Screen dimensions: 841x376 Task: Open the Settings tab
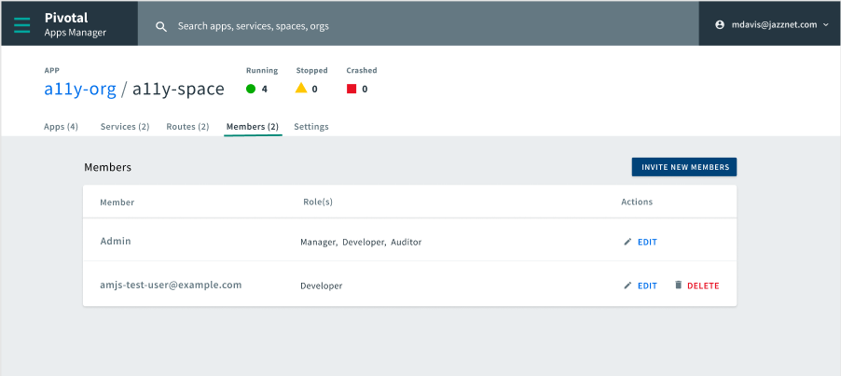tap(311, 127)
